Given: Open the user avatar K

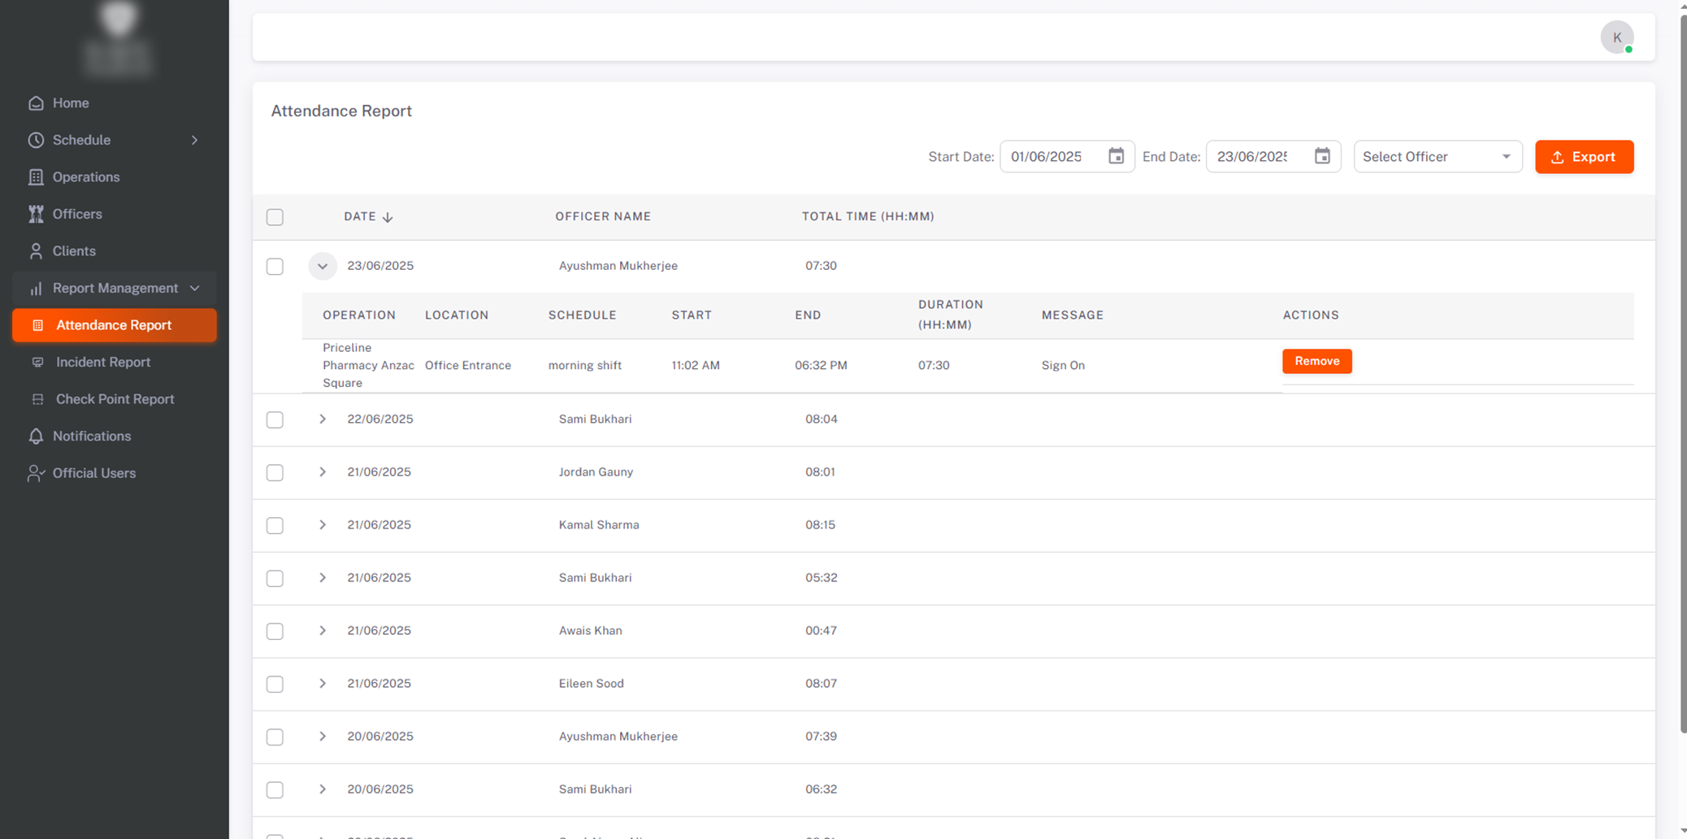Looking at the screenshot, I should pyautogui.click(x=1616, y=37).
